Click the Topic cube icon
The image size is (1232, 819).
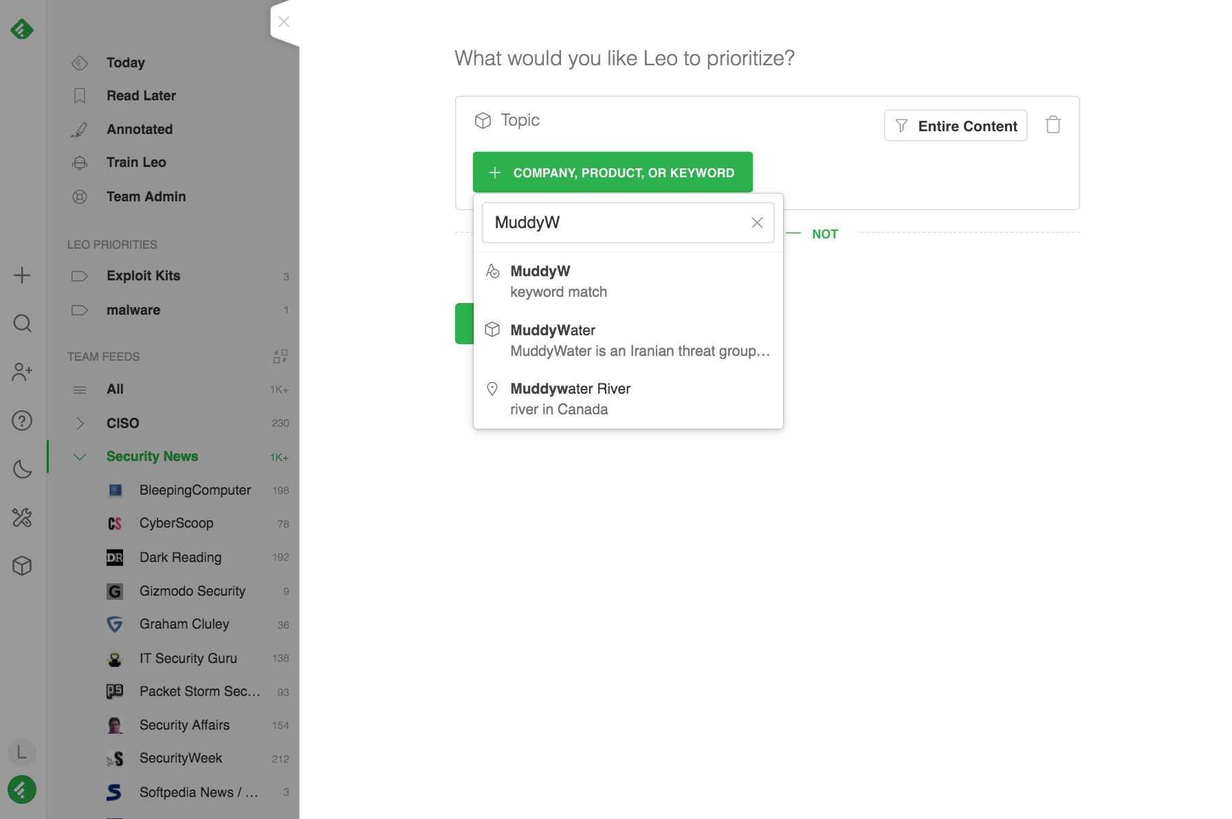coord(483,120)
